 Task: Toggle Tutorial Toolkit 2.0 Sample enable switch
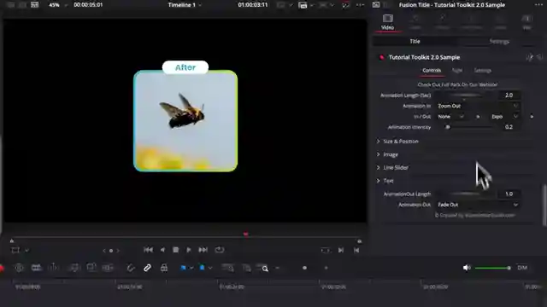[x=382, y=57]
